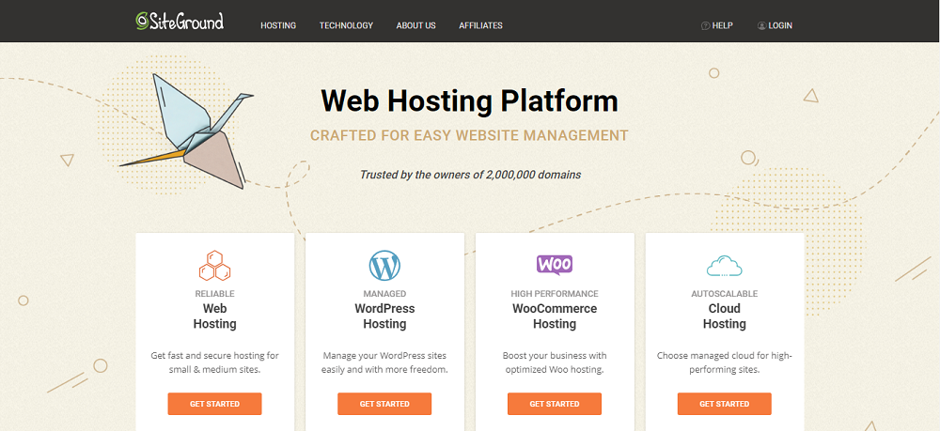The width and height of the screenshot is (940, 431).
Task: Go to the Affiliates page
Action: (x=480, y=25)
